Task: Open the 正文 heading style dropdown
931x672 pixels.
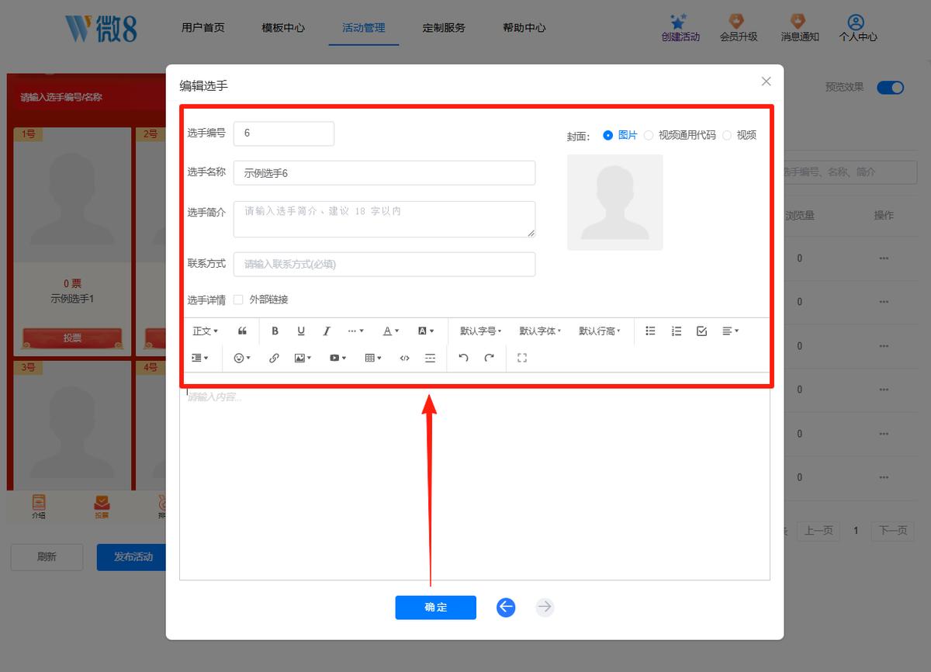Action: point(206,331)
